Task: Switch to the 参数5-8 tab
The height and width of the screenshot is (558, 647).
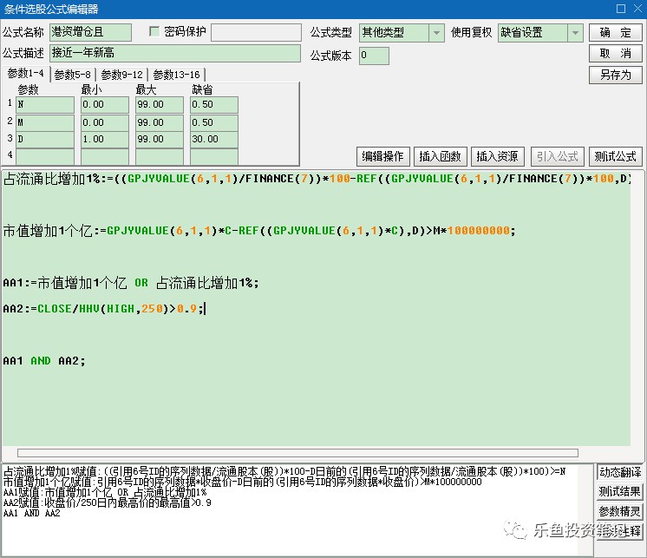Action: 72,75
